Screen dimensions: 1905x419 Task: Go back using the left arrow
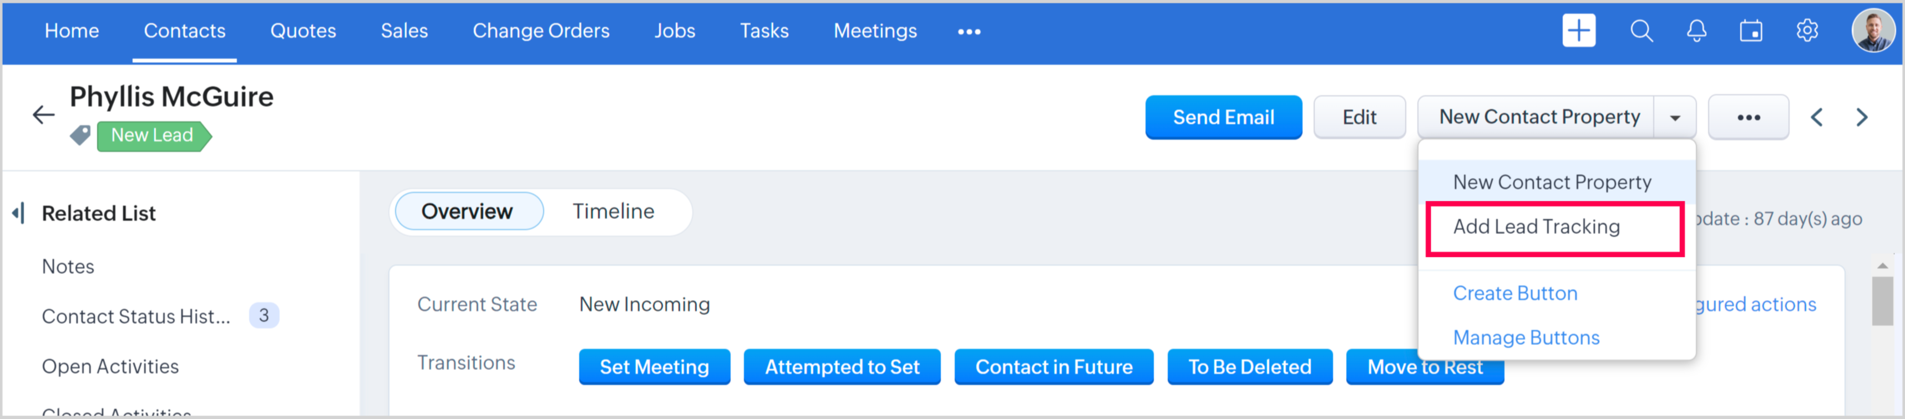coord(44,115)
